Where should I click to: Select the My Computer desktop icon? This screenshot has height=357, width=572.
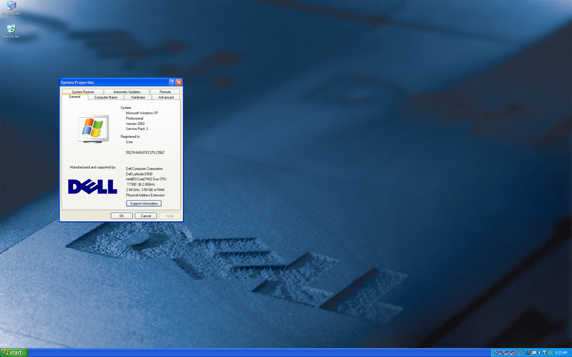coord(11,8)
